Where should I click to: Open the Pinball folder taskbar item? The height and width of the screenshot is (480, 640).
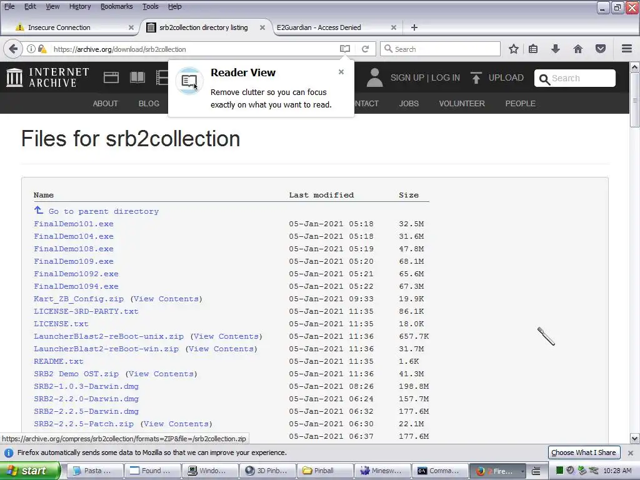point(325,471)
